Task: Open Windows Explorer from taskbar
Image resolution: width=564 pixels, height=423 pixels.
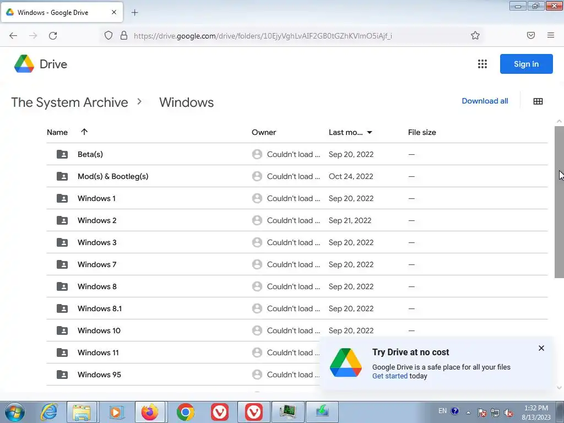Action: click(82, 412)
